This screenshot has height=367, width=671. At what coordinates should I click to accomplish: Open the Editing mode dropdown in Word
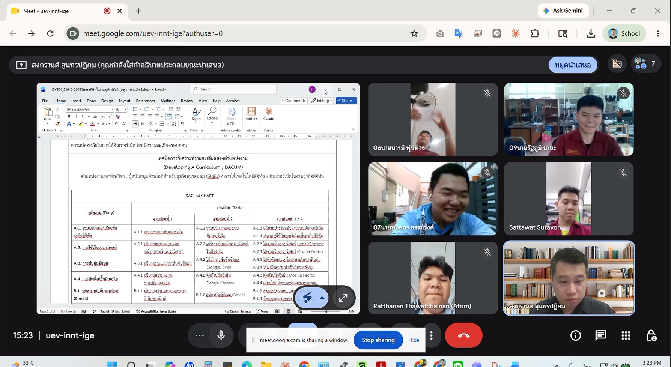click(x=322, y=101)
